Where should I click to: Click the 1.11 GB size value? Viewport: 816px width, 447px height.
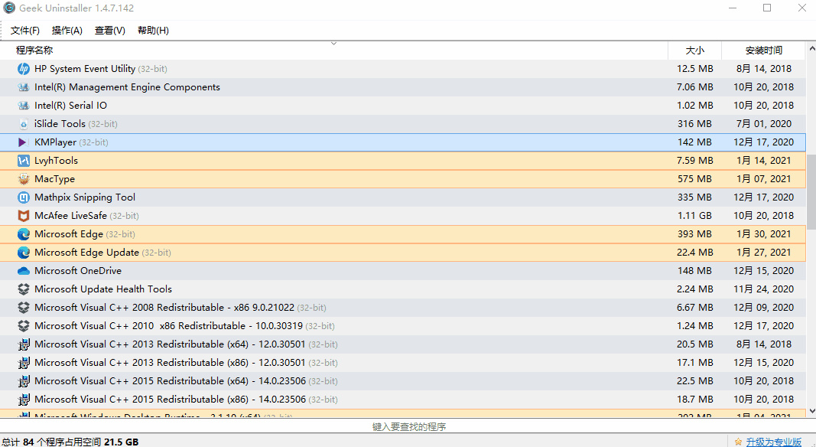(694, 216)
